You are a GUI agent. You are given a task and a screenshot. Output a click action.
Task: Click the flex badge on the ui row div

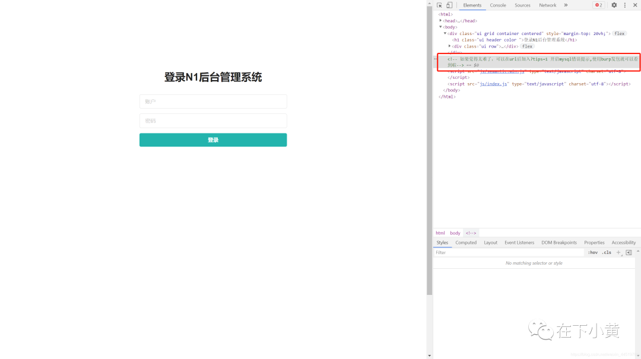528,46
